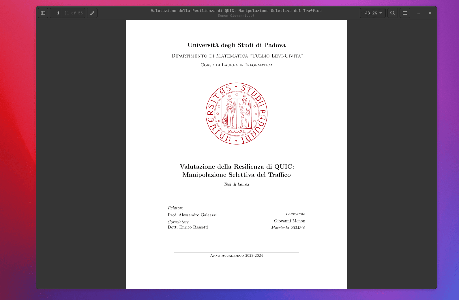Viewport: 459px width, 300px height.
Task: Click the "Laureando" label
Action: click(x=295, y=214)
